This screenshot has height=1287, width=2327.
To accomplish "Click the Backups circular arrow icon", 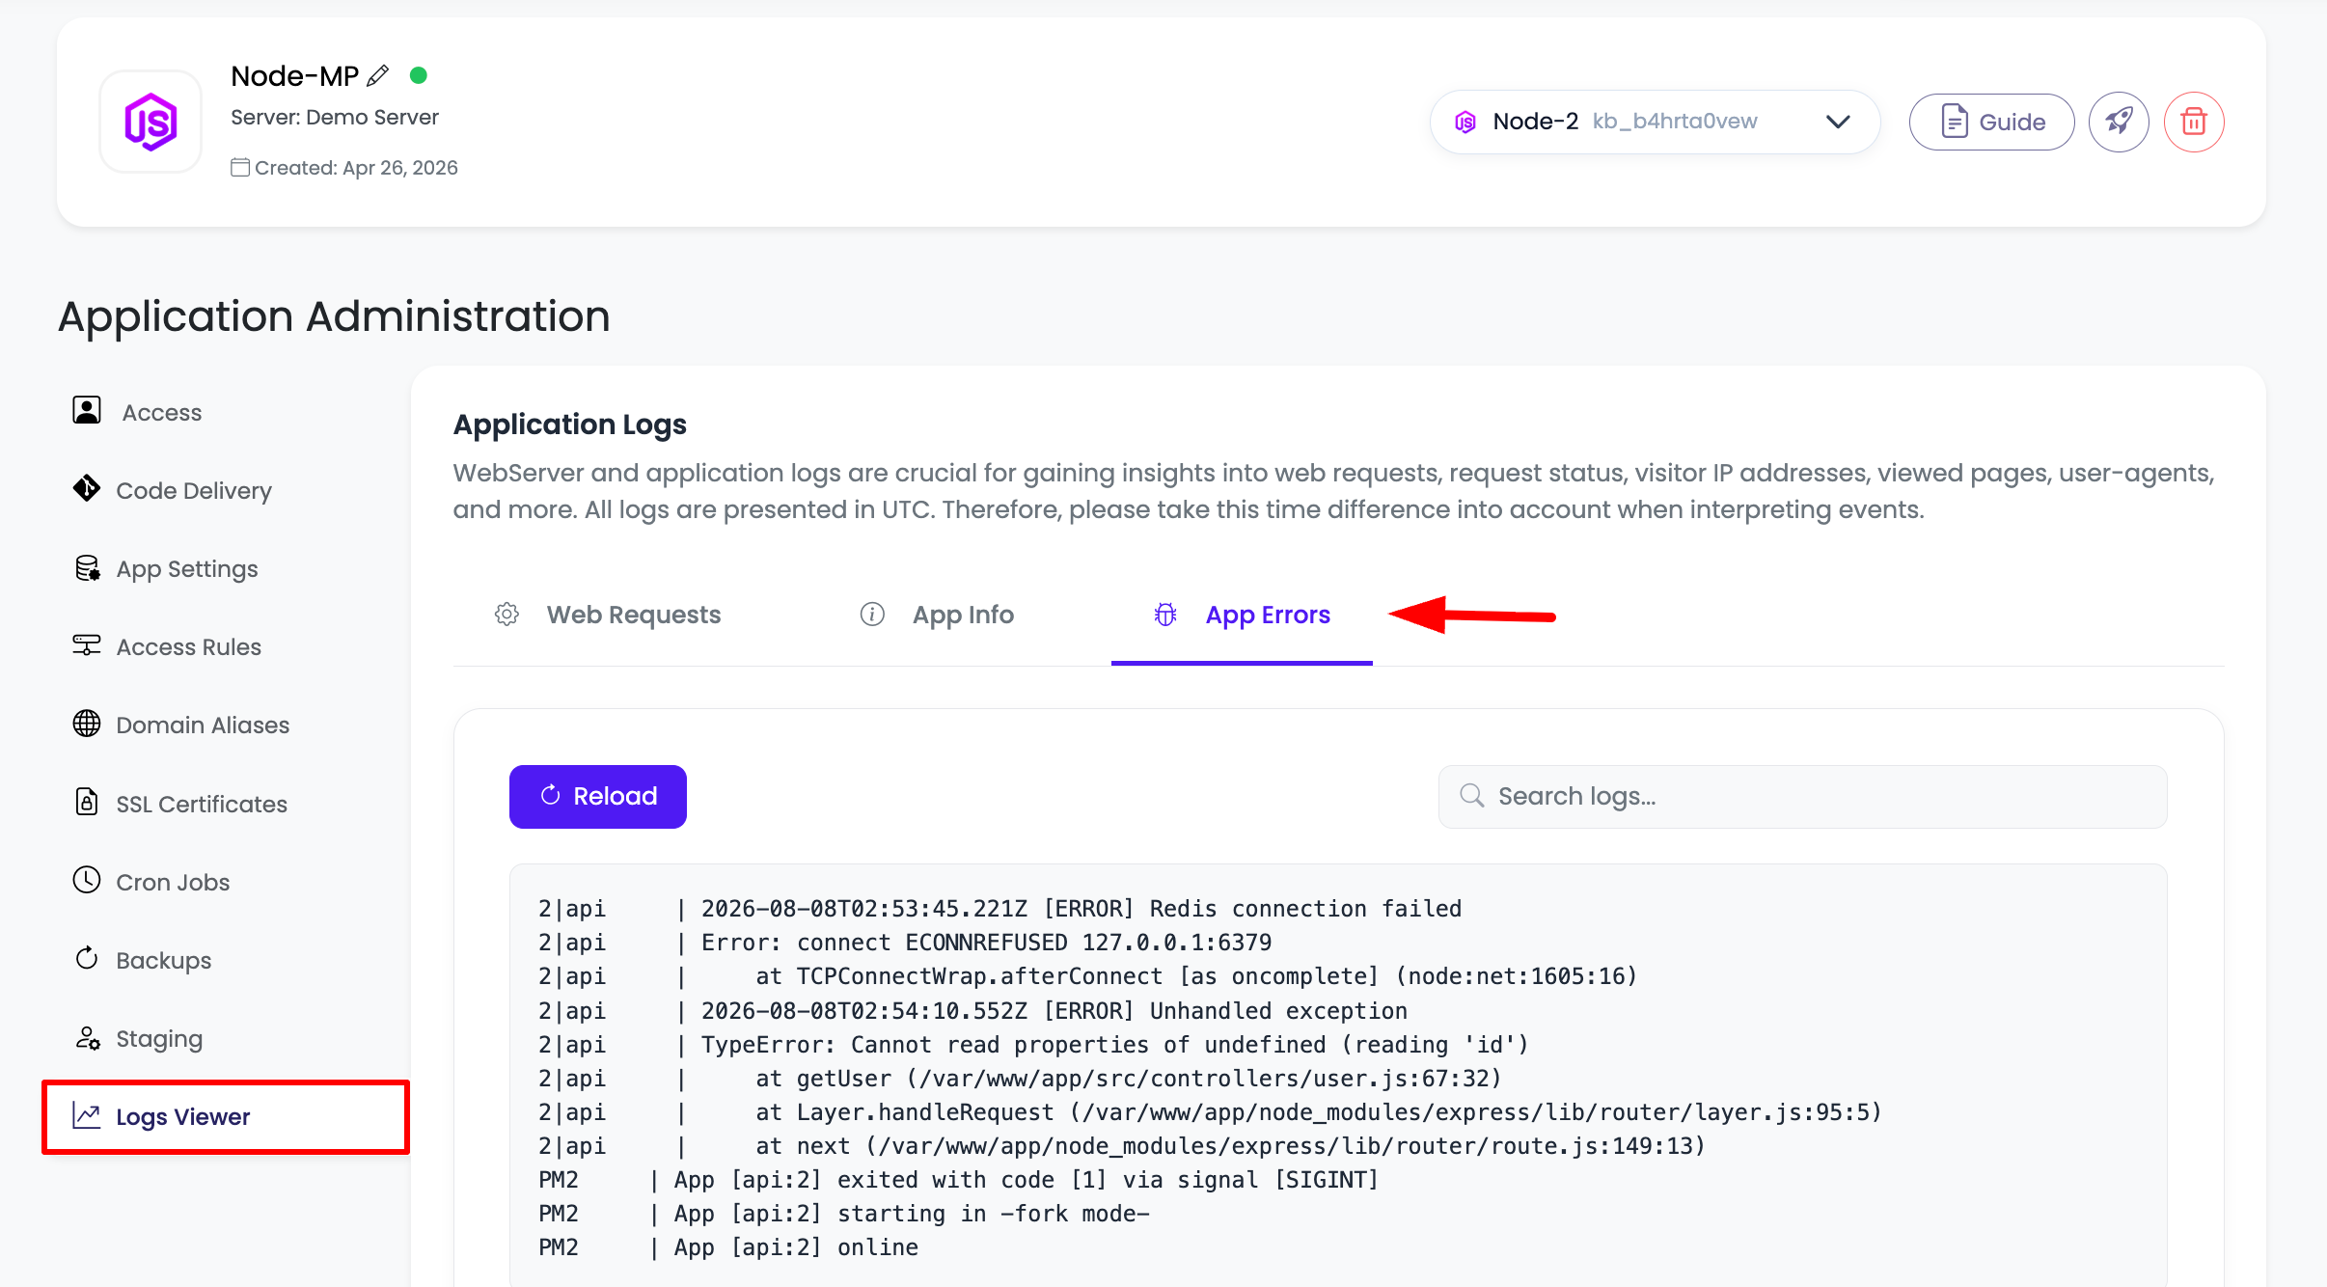I will pyautogui.click(x=87, y=958).
